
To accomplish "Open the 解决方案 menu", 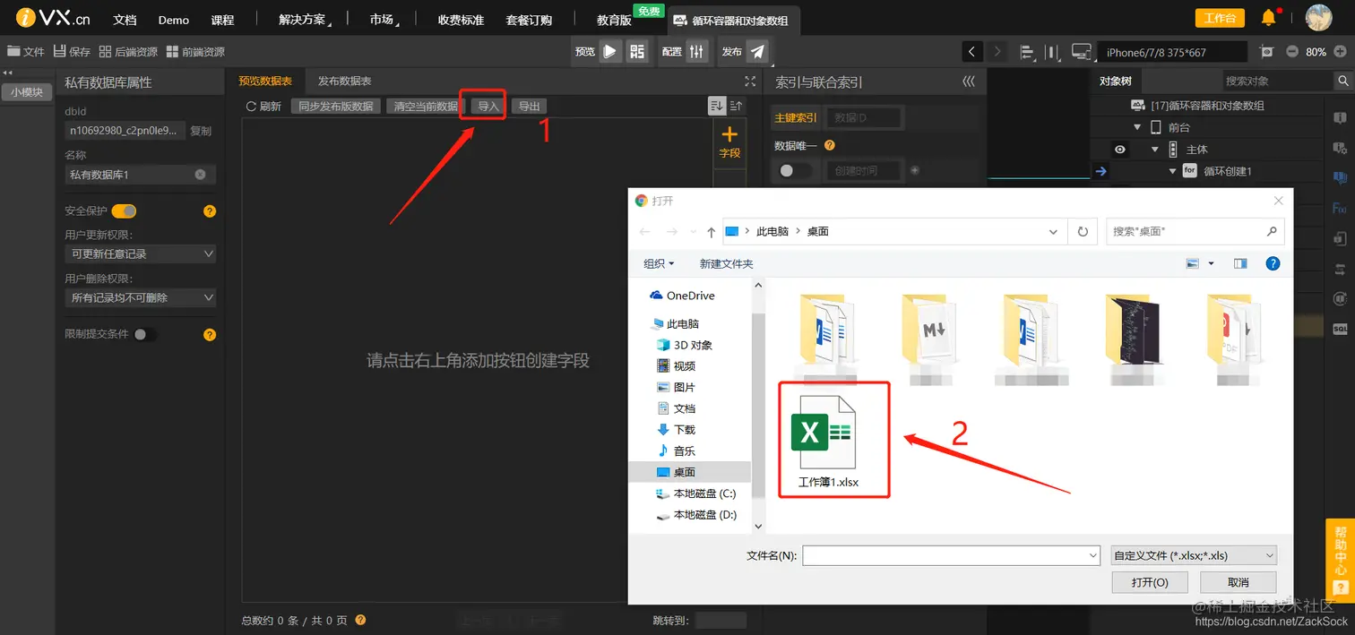I will point(302,19).
